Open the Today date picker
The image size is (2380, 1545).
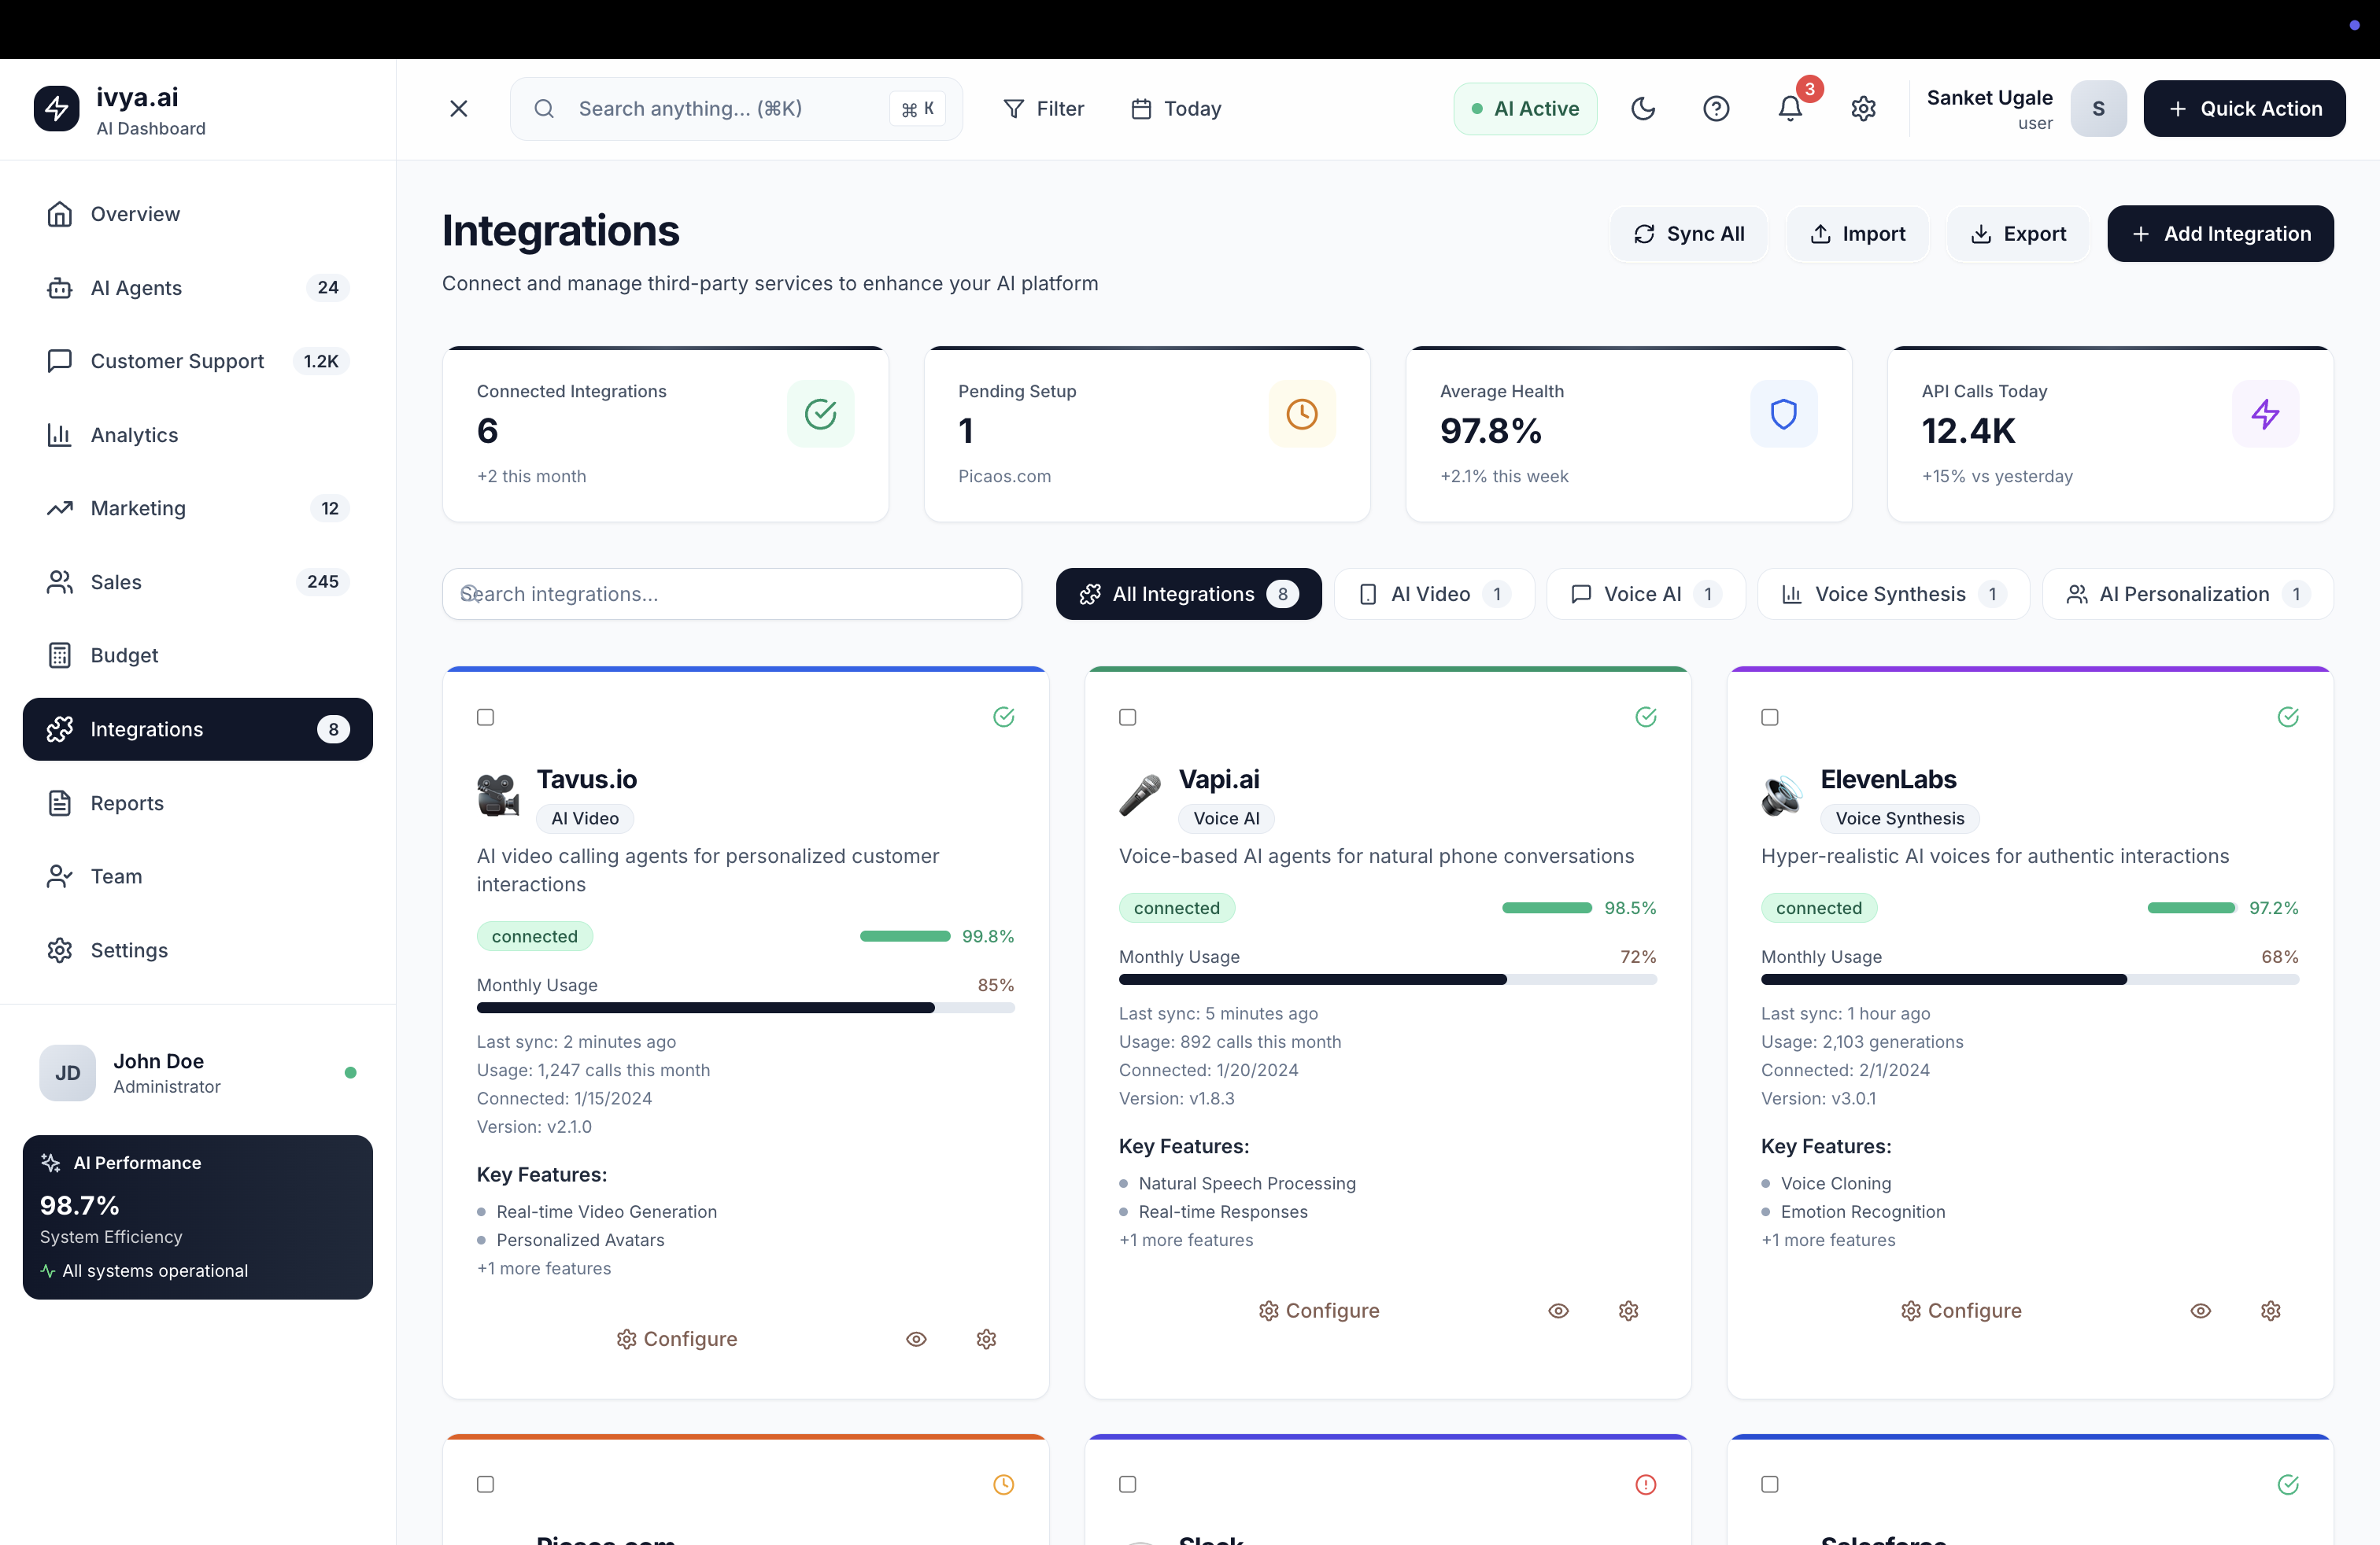point(1176,108)
